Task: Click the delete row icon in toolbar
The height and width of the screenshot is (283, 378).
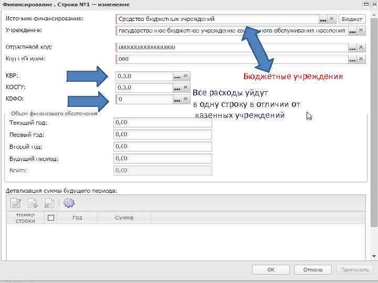Action: (x=49, y=203)
